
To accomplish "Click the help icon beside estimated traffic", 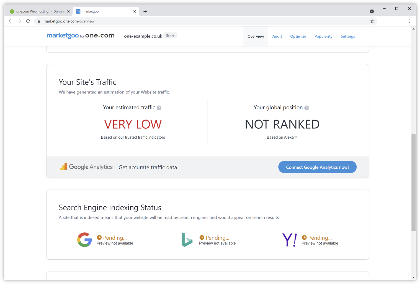I will (x=159, y=108).
